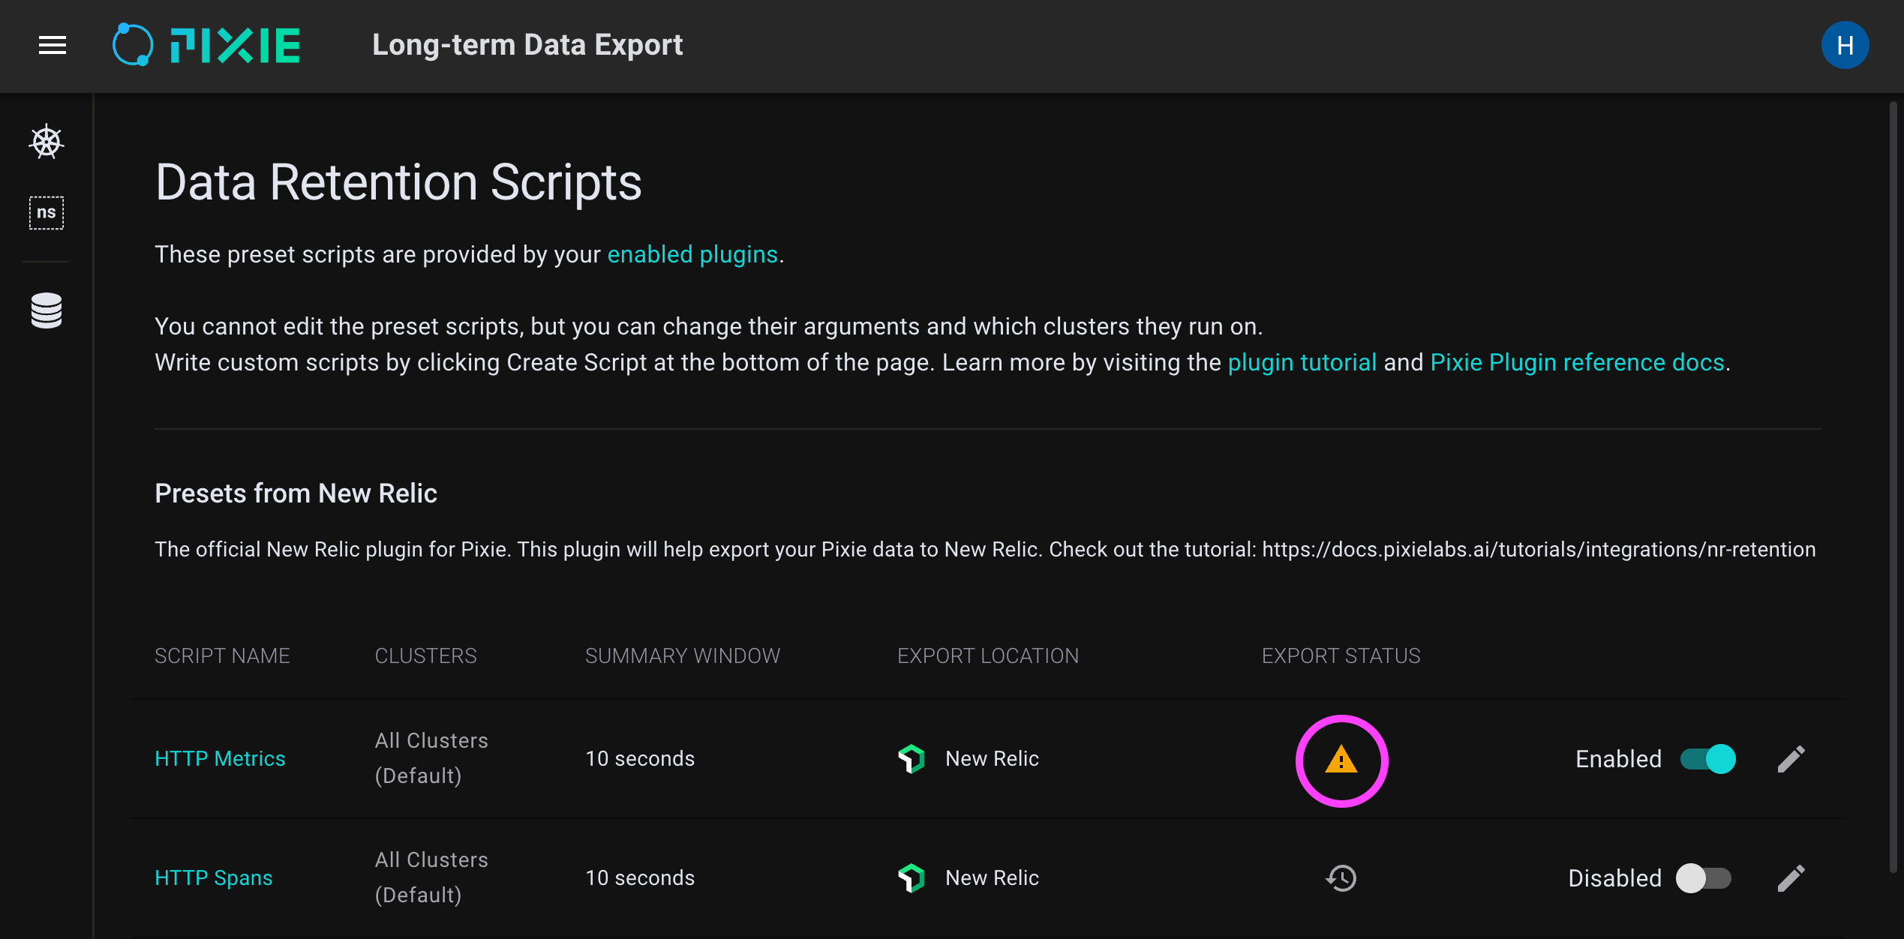Click the New Relic icon in HTTP Metrics row
1904x939 pixels.
pos(911,759)
